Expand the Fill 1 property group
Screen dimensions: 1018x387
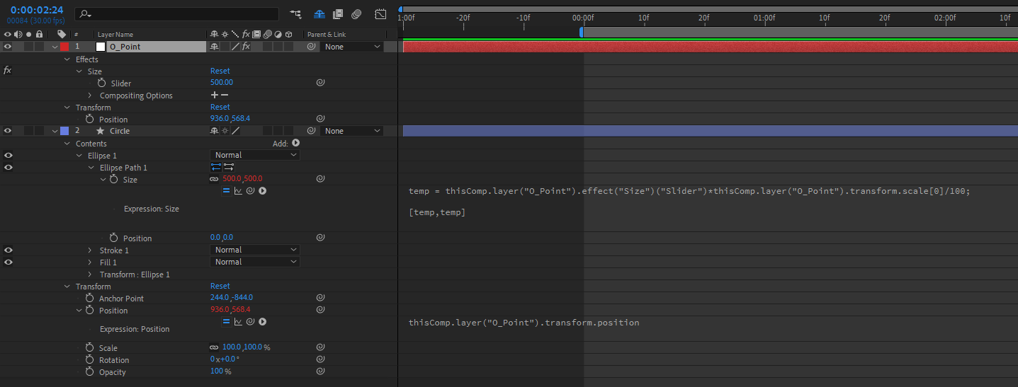(x=90, y=262)
